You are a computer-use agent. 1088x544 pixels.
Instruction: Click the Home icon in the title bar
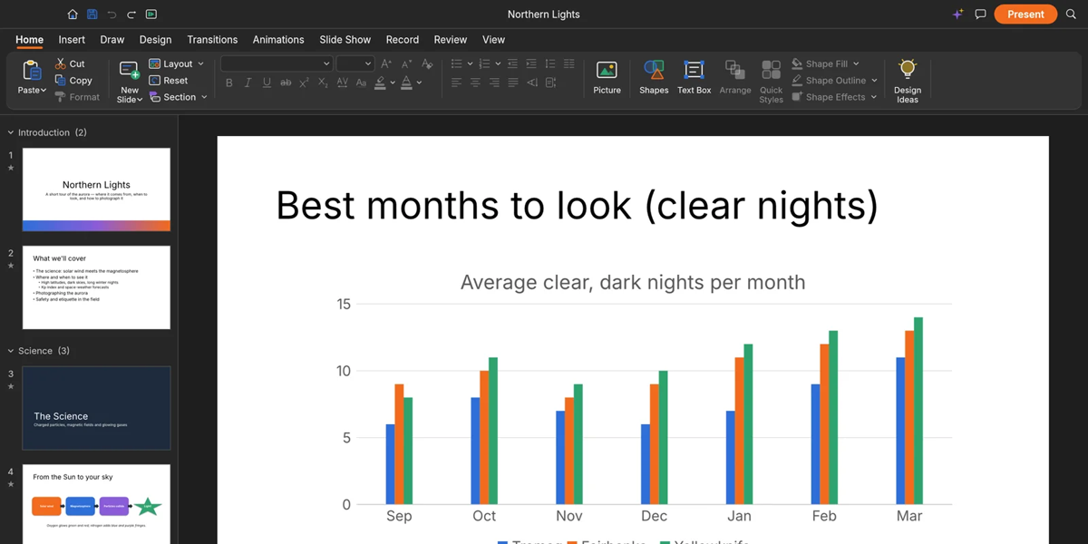(73, 15)
